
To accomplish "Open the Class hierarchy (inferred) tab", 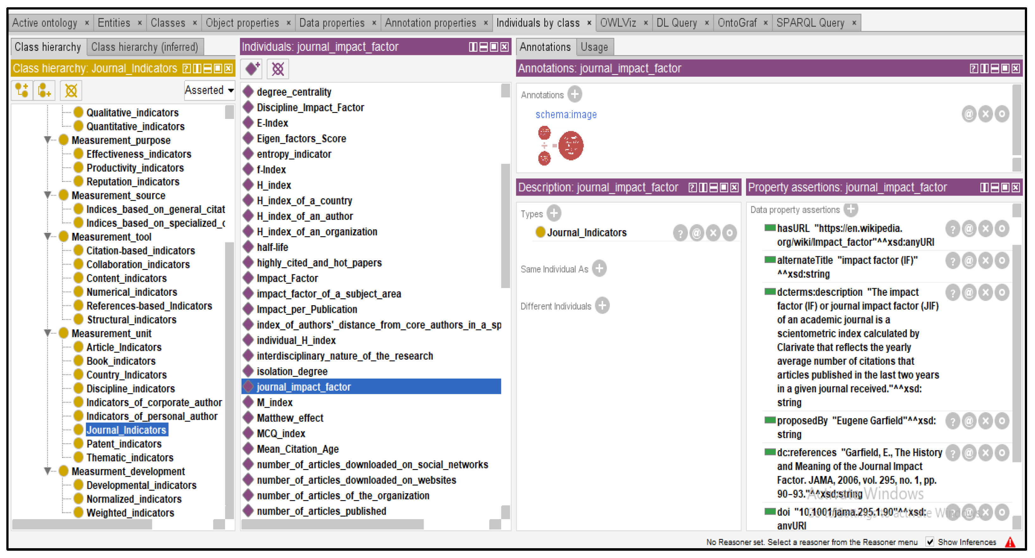I will [144, 47].
